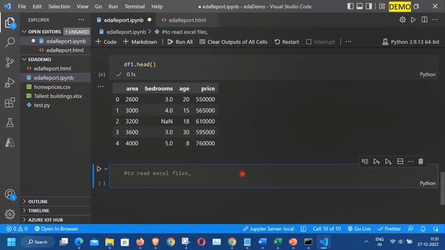Run the excel files cell with play arrow
The height and width of the screenshot is (250, 445).
tap(99, 169)
